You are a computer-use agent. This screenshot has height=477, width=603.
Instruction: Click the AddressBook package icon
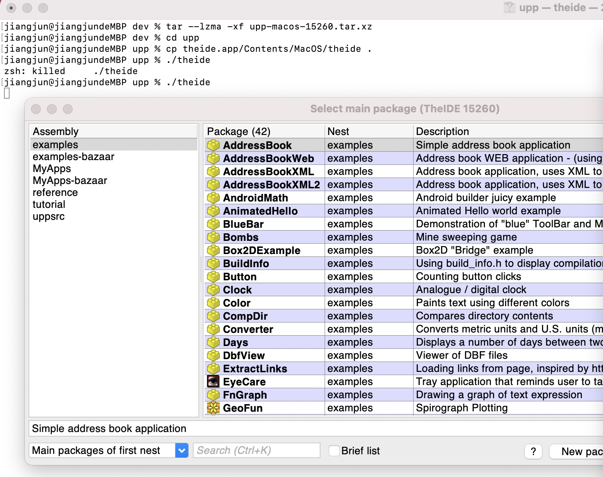click(213, 145)
